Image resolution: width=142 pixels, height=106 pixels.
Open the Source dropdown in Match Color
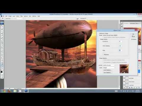tap(109, 65)
